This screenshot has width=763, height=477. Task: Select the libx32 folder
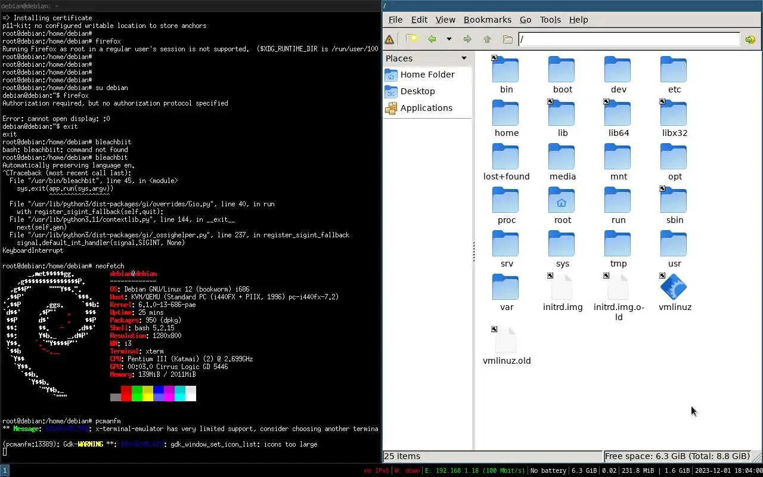coord(674,113)
